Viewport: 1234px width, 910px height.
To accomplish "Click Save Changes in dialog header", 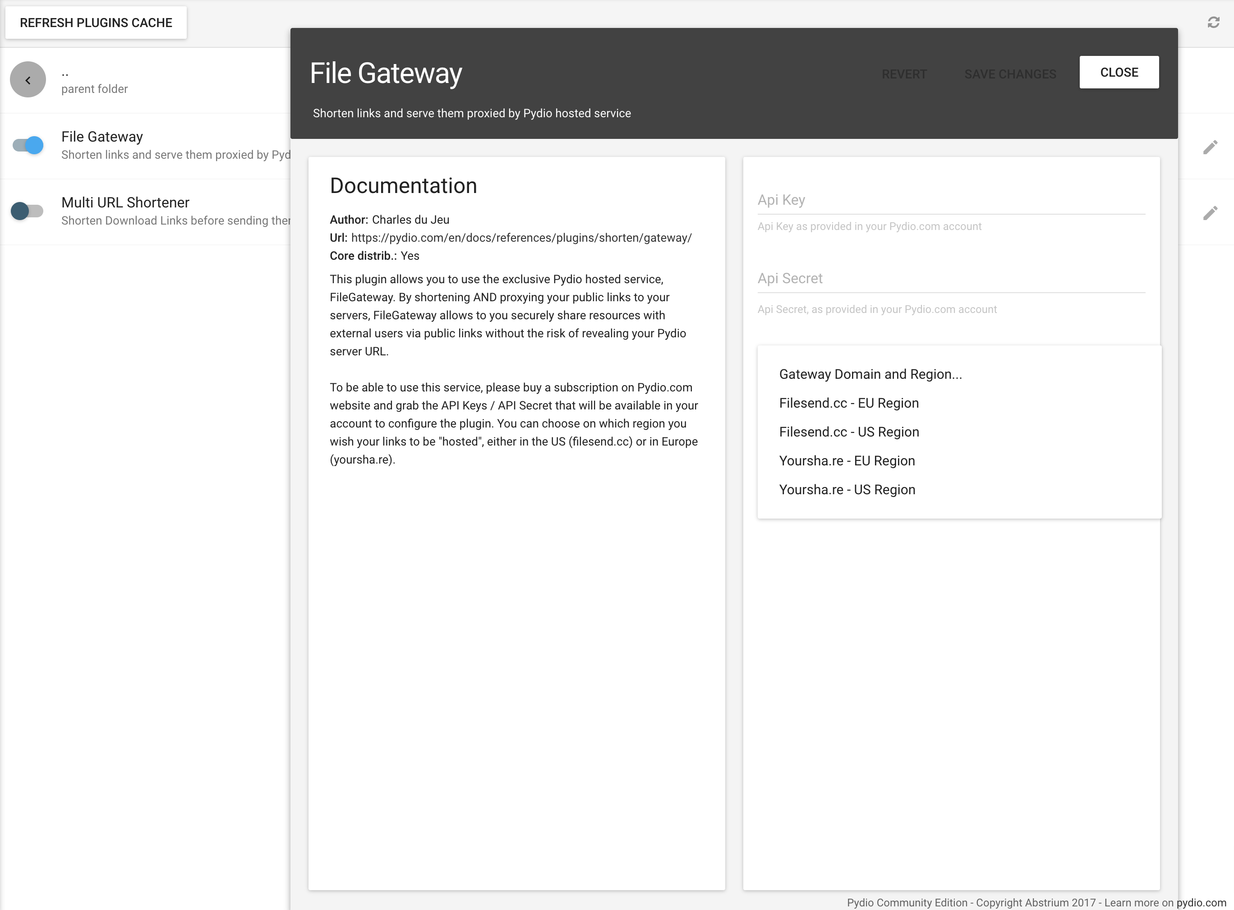I will tap(1010, 74).
